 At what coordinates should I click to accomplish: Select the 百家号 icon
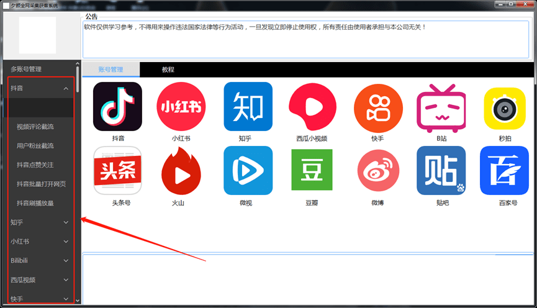tap(505, 171)
